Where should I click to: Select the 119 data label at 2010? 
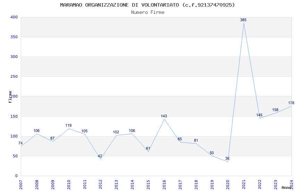68,125
